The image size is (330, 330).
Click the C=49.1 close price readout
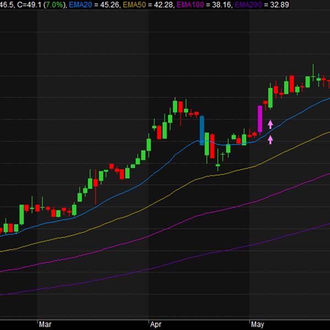pos(29,4)
